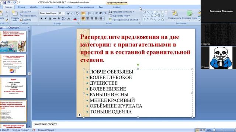Pick the triangle shape
236x132 pixels.
[144, 16]
